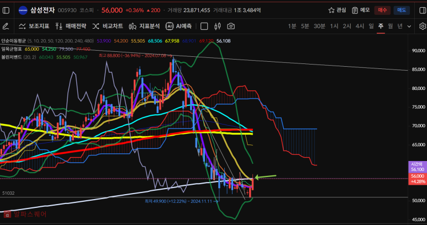The width and height of the screenshot is (427, 225).
Task: Click the 67,958 moving average value
Action: [172, 41]
